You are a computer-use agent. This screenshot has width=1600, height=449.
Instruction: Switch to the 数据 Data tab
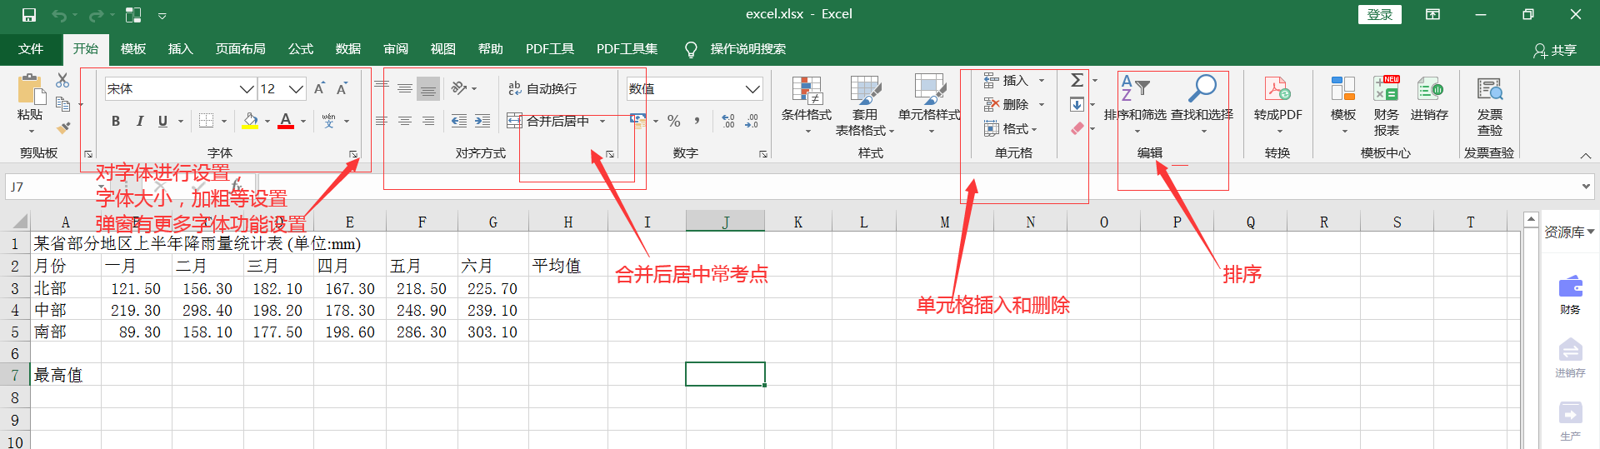pyautogui.click(x=348, y=49)
